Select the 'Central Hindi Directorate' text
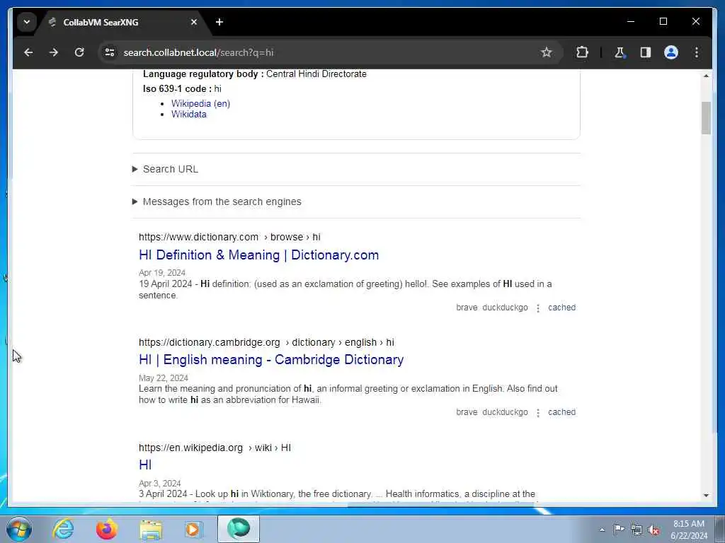This screenshot has width=725, height=543. [x=316, y=74]
